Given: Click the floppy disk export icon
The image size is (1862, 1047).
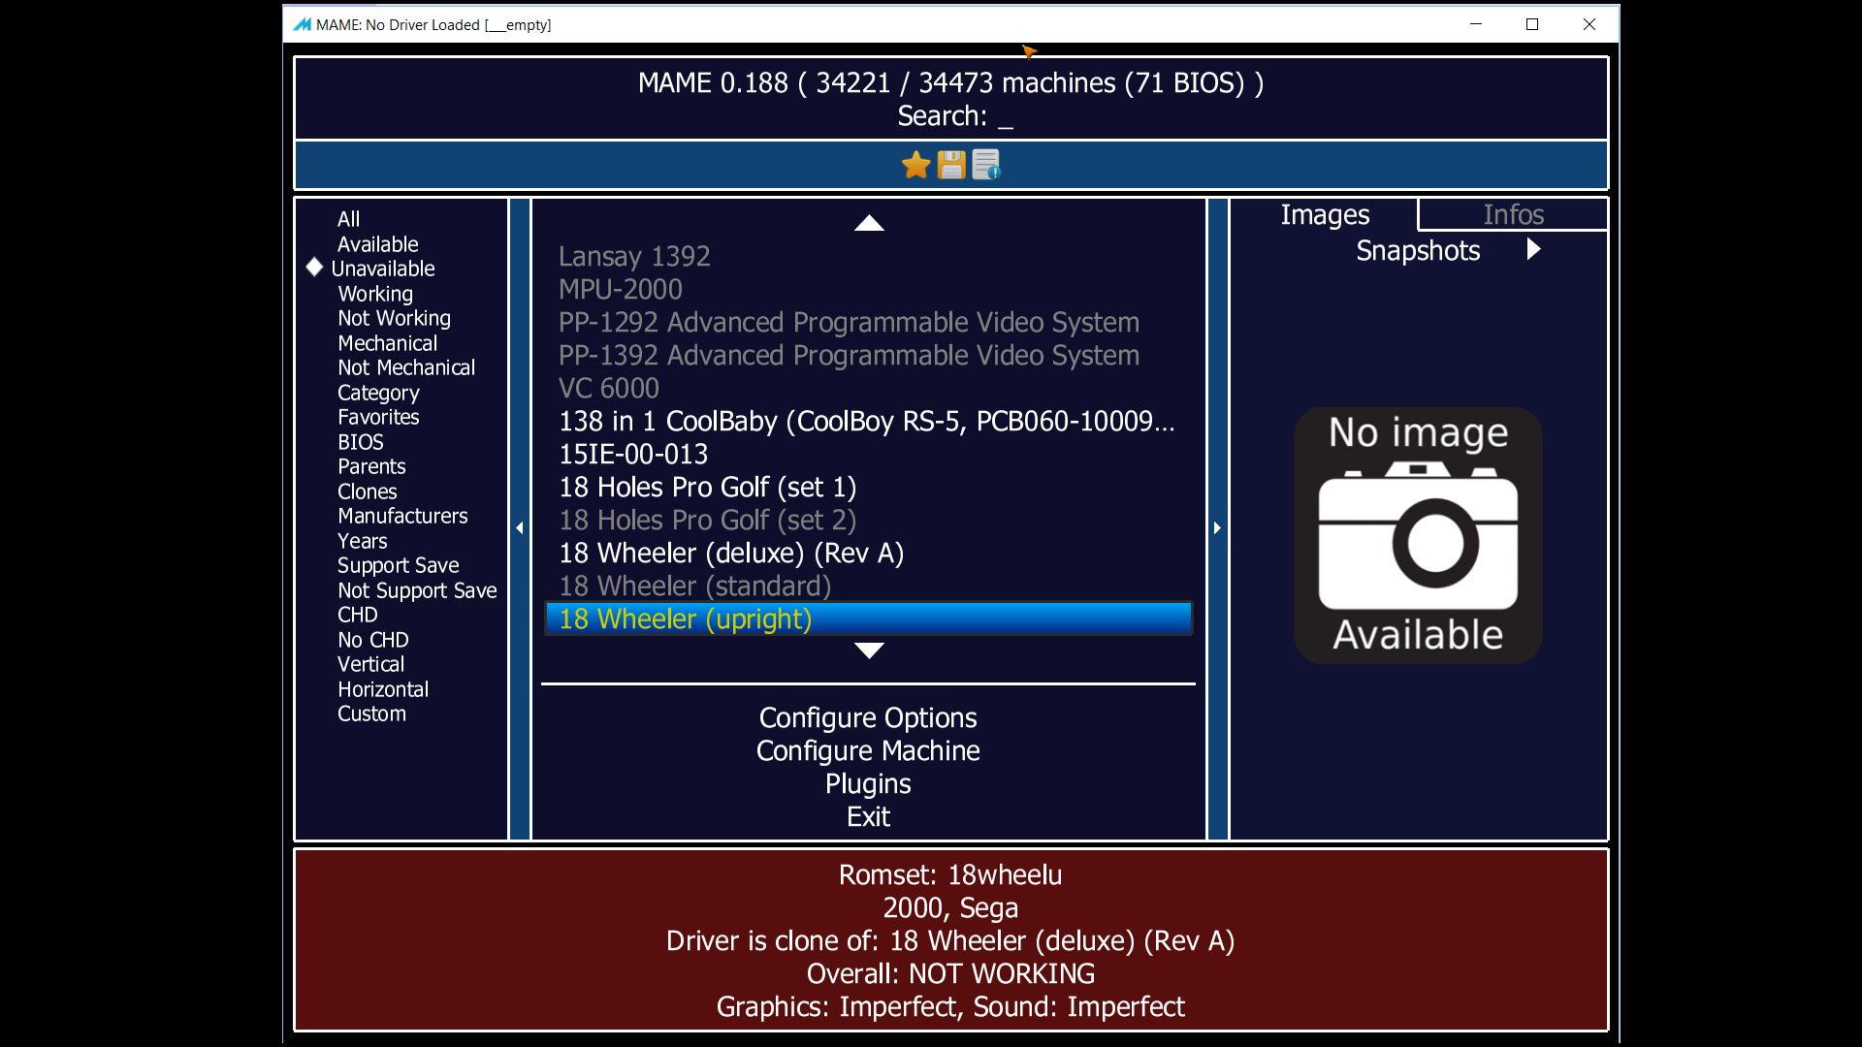Looking at the screenshot, I should (951, 165).
